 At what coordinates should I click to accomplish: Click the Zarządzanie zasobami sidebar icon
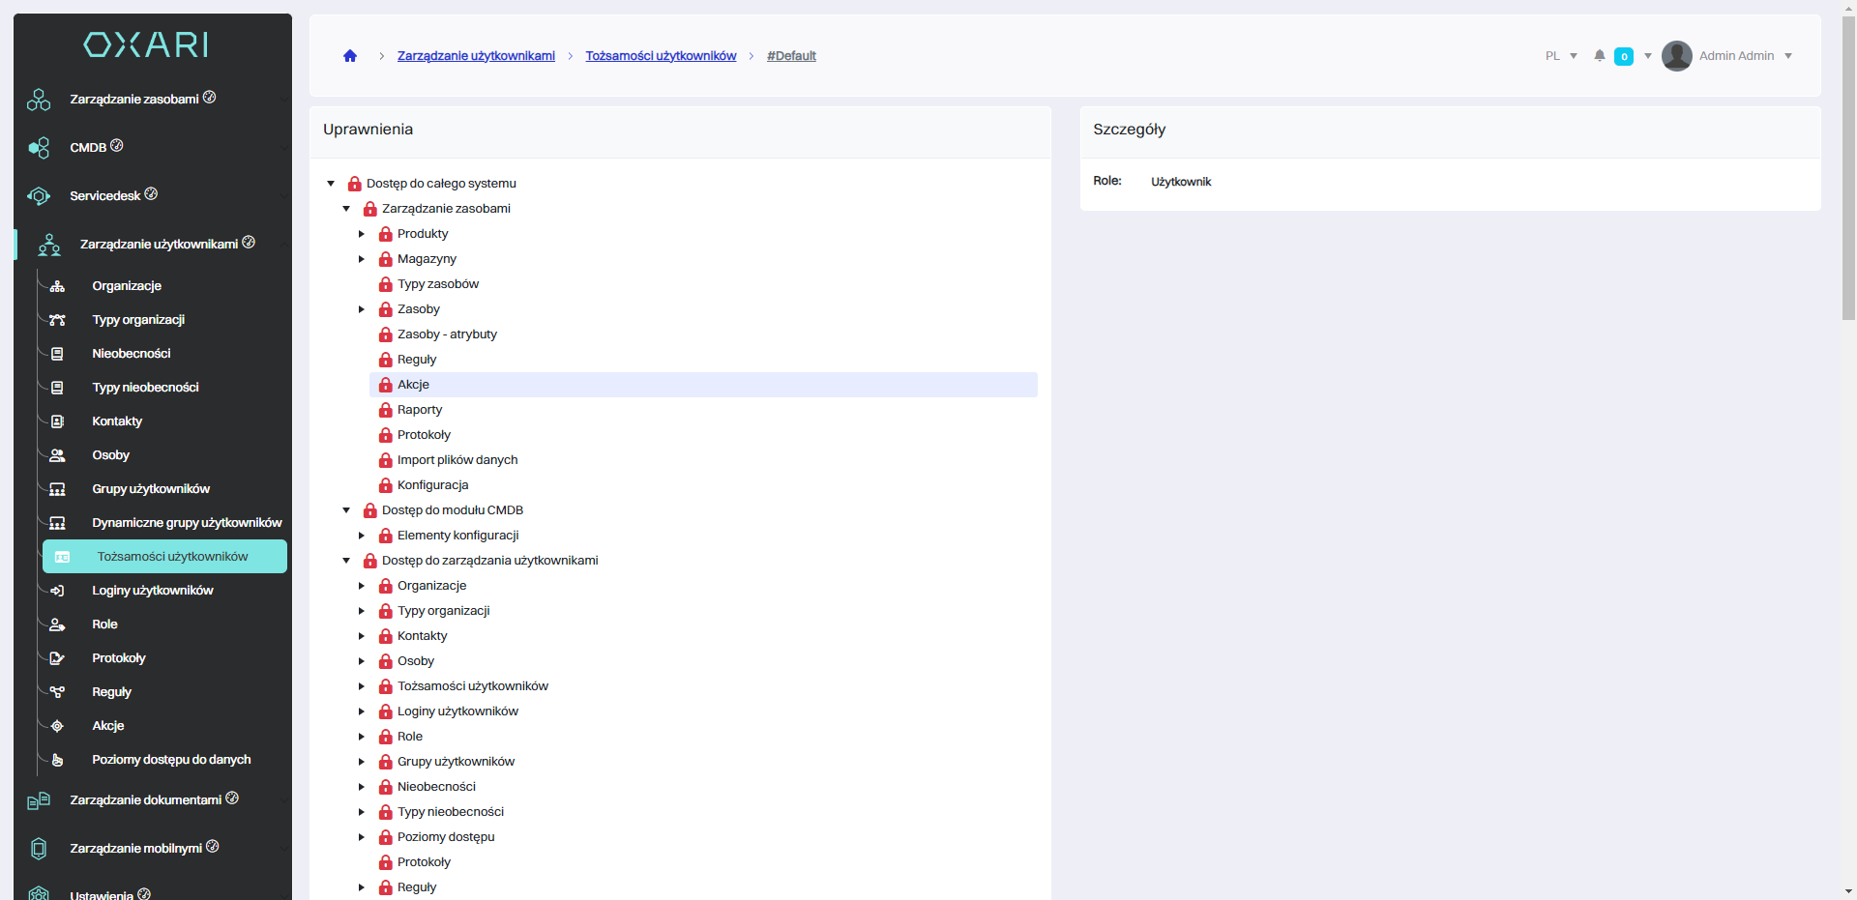click(x=39, y=100)
